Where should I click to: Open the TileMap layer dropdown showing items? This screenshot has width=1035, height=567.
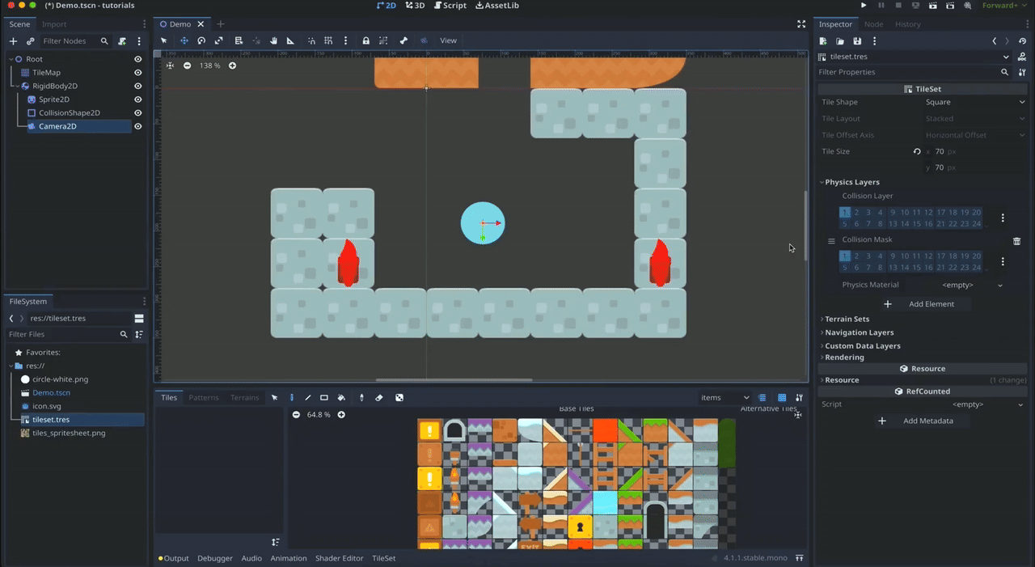pos(724,397)
